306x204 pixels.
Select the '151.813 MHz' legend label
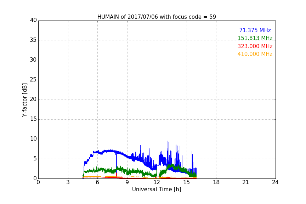click(x=255, y=38)
